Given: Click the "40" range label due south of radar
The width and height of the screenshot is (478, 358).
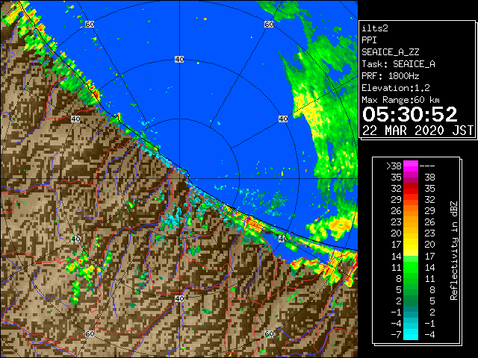Looking at the screenshot, I should pos(179,298).
